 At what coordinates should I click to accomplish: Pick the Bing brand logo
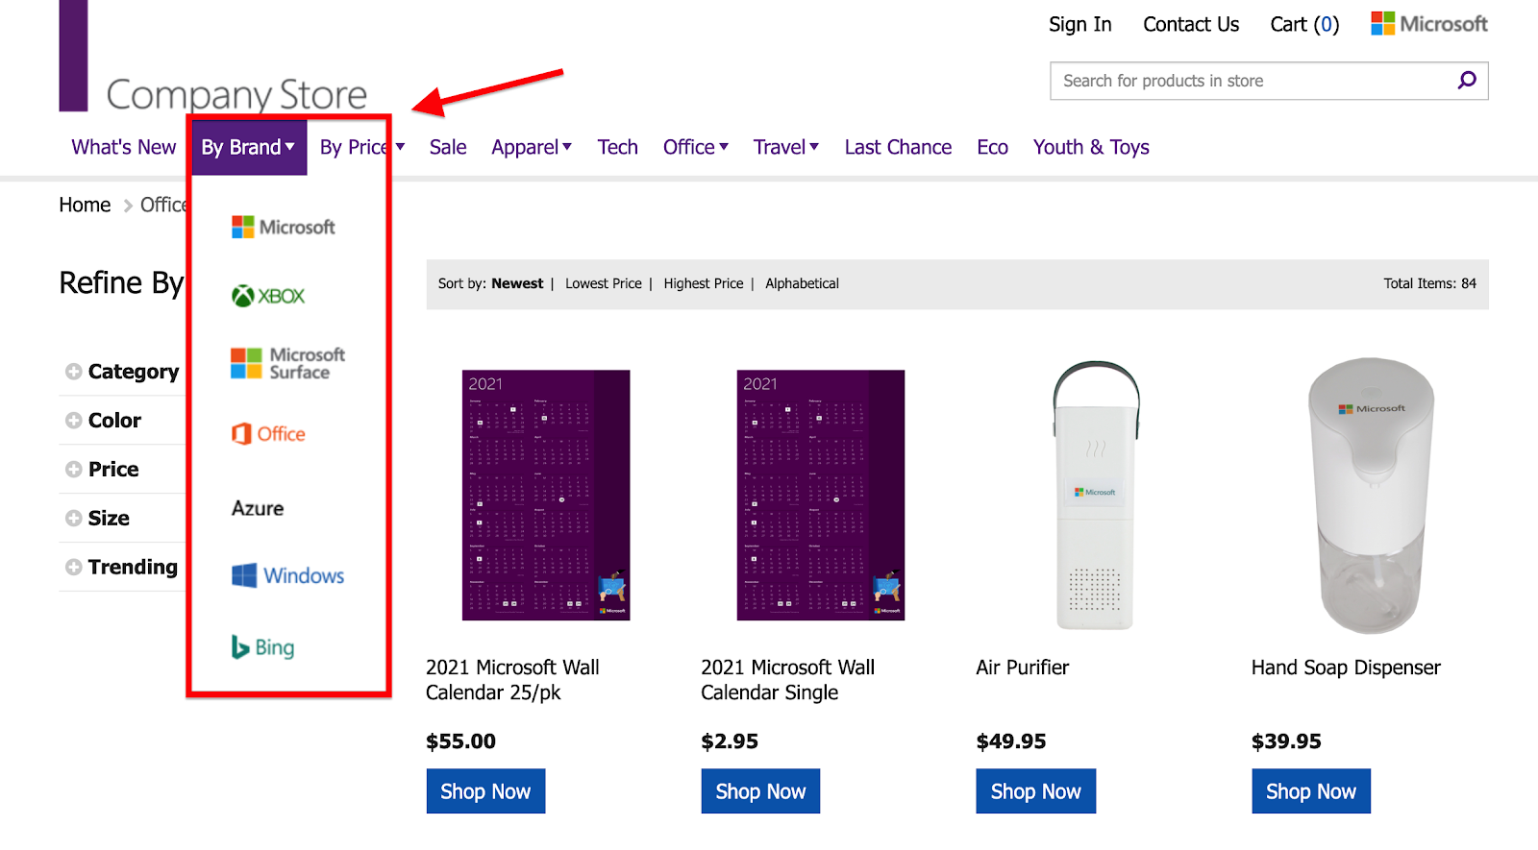click(x=262, y=647)
